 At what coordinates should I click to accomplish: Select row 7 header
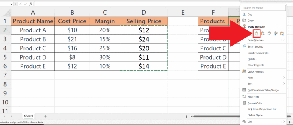5,75
